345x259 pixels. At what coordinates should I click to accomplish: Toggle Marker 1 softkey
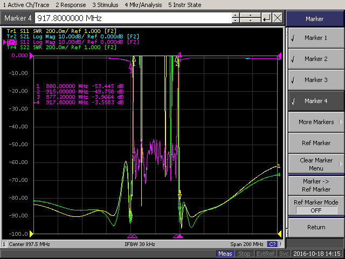click(315, 38)
